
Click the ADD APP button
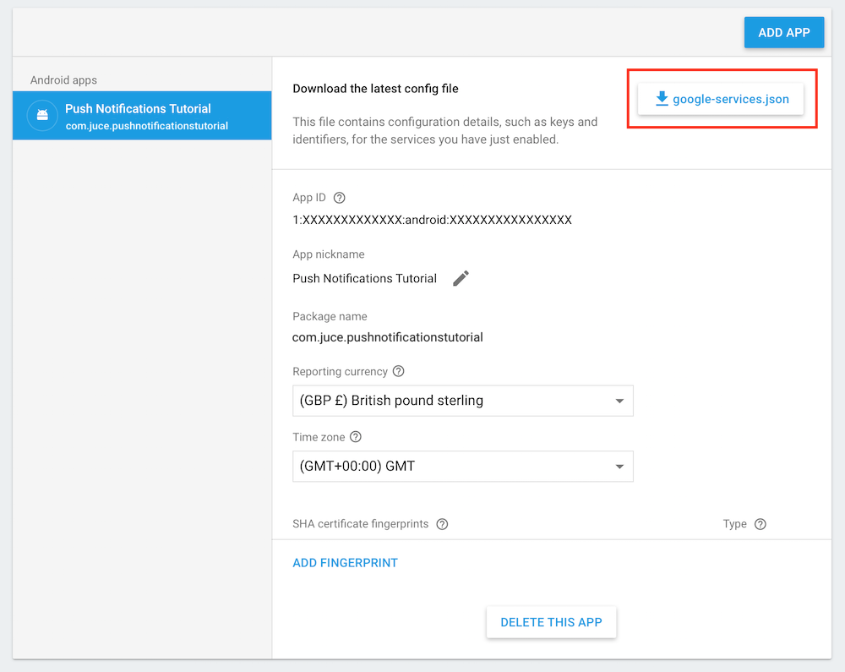[783, 32]
